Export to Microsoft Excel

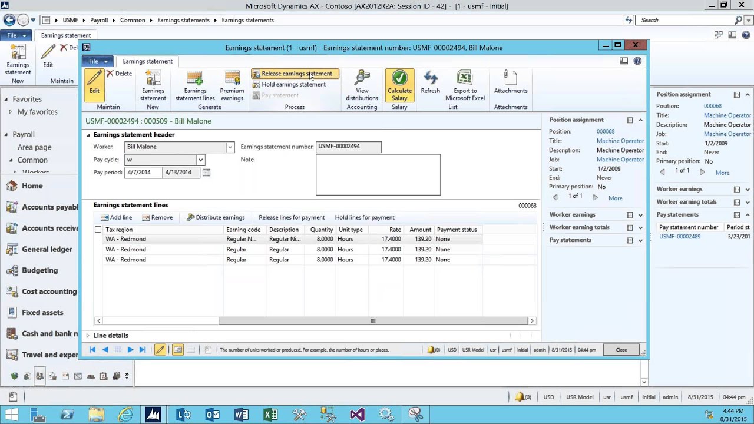(x=465, y=86)
